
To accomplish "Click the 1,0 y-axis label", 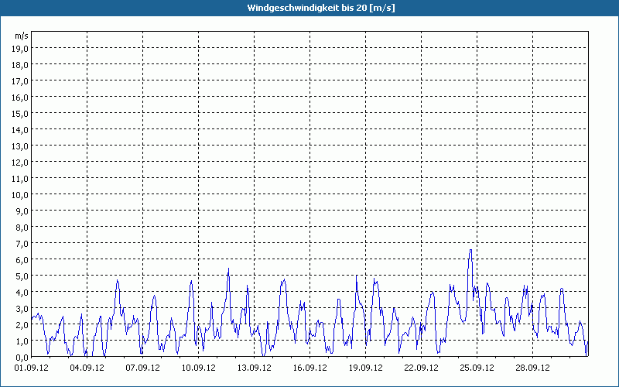I will [x=22, y=341].
